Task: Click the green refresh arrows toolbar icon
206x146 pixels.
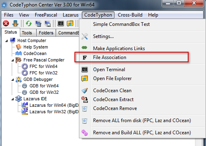Action: [29, 23]
